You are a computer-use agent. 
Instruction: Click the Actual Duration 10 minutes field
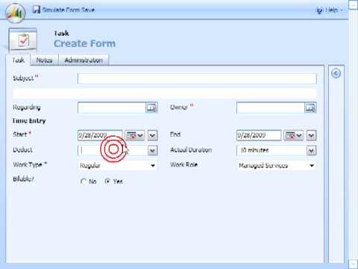click(x=271, y=150)
